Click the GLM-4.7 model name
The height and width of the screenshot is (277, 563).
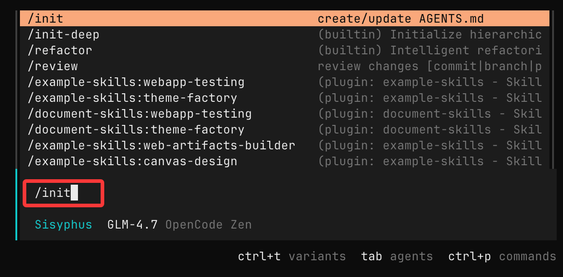132,224
